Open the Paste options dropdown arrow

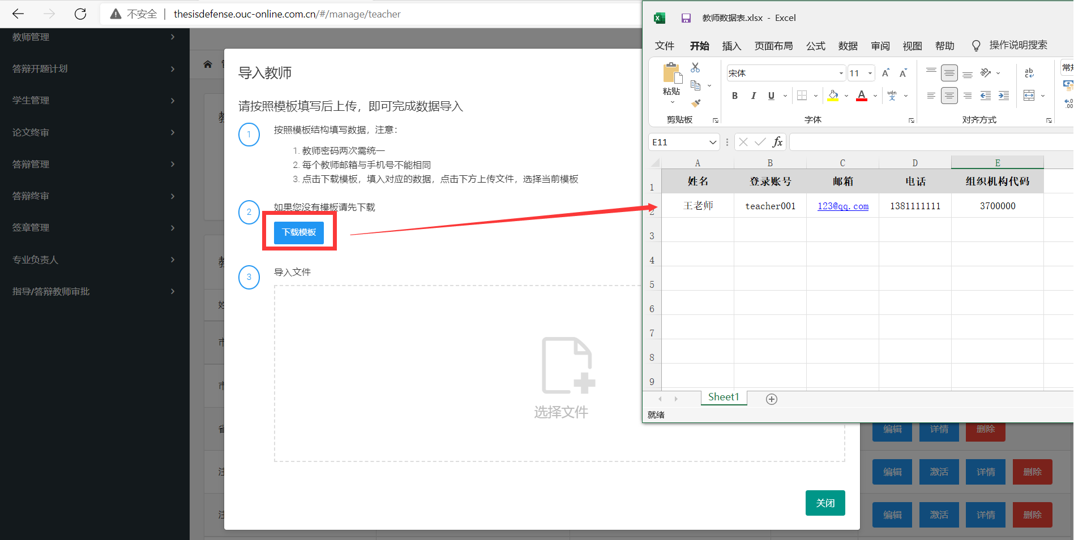[672, 102]
